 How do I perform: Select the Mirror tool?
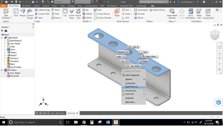[x=139, y=18]
